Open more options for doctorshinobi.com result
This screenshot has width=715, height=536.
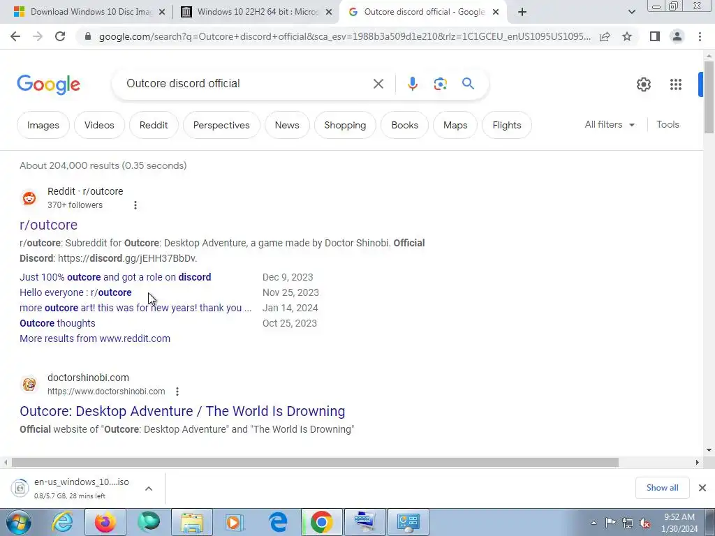click(x=177, y=392)
